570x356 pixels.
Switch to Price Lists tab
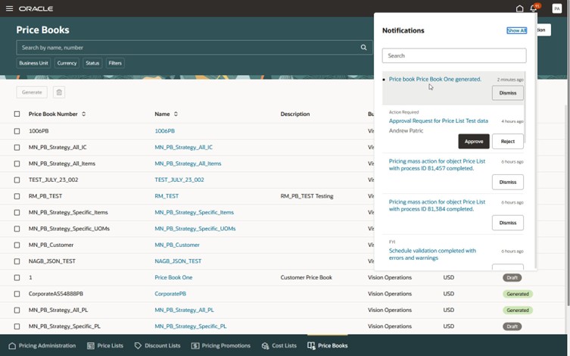click(105, 345)
